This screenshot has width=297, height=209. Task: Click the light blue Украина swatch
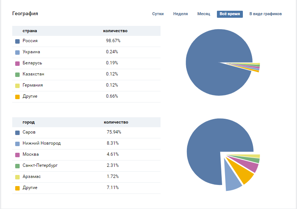(17, 53)
